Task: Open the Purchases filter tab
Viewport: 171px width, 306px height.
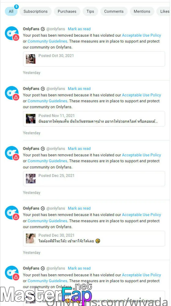Action: (67, 11)
